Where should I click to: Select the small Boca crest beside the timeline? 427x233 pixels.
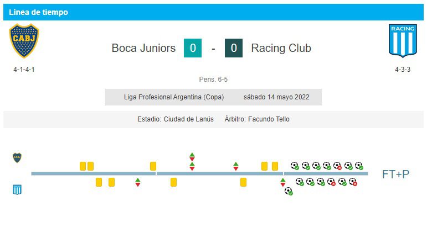(17, 158)
